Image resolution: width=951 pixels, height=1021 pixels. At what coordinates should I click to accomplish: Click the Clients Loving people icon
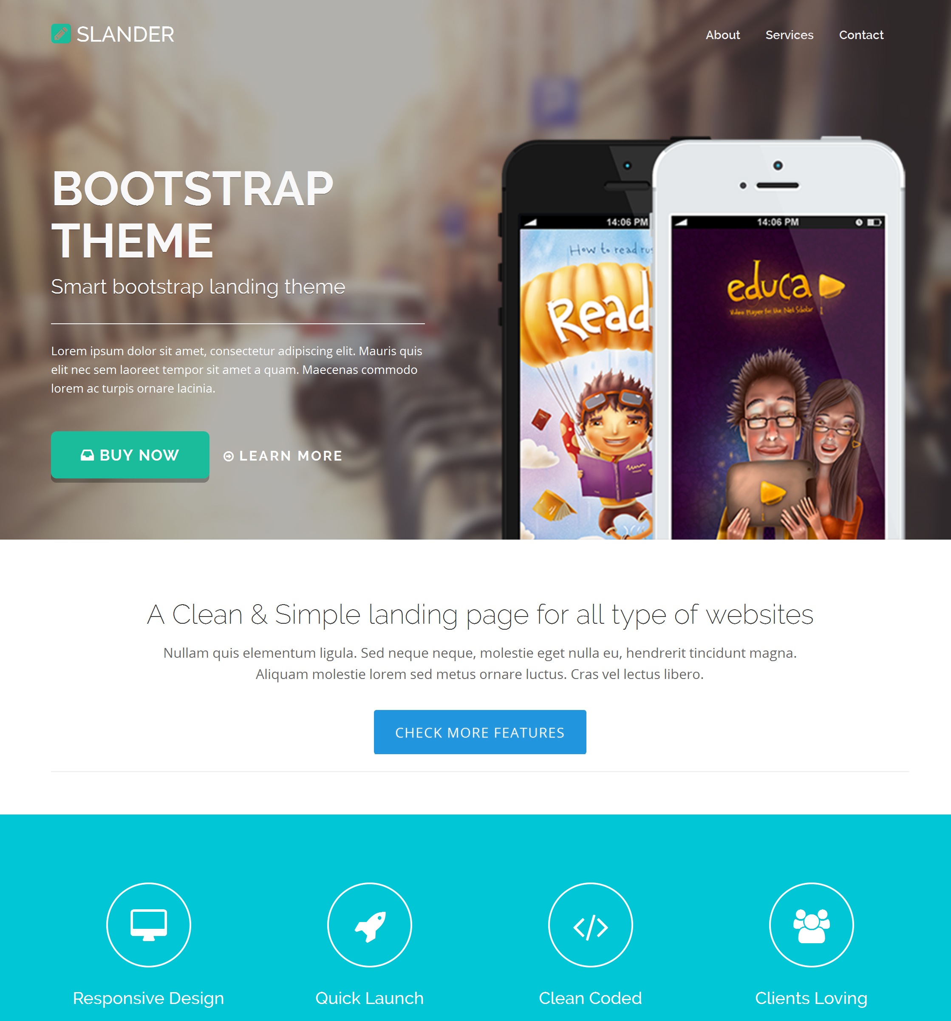point(812,925)
